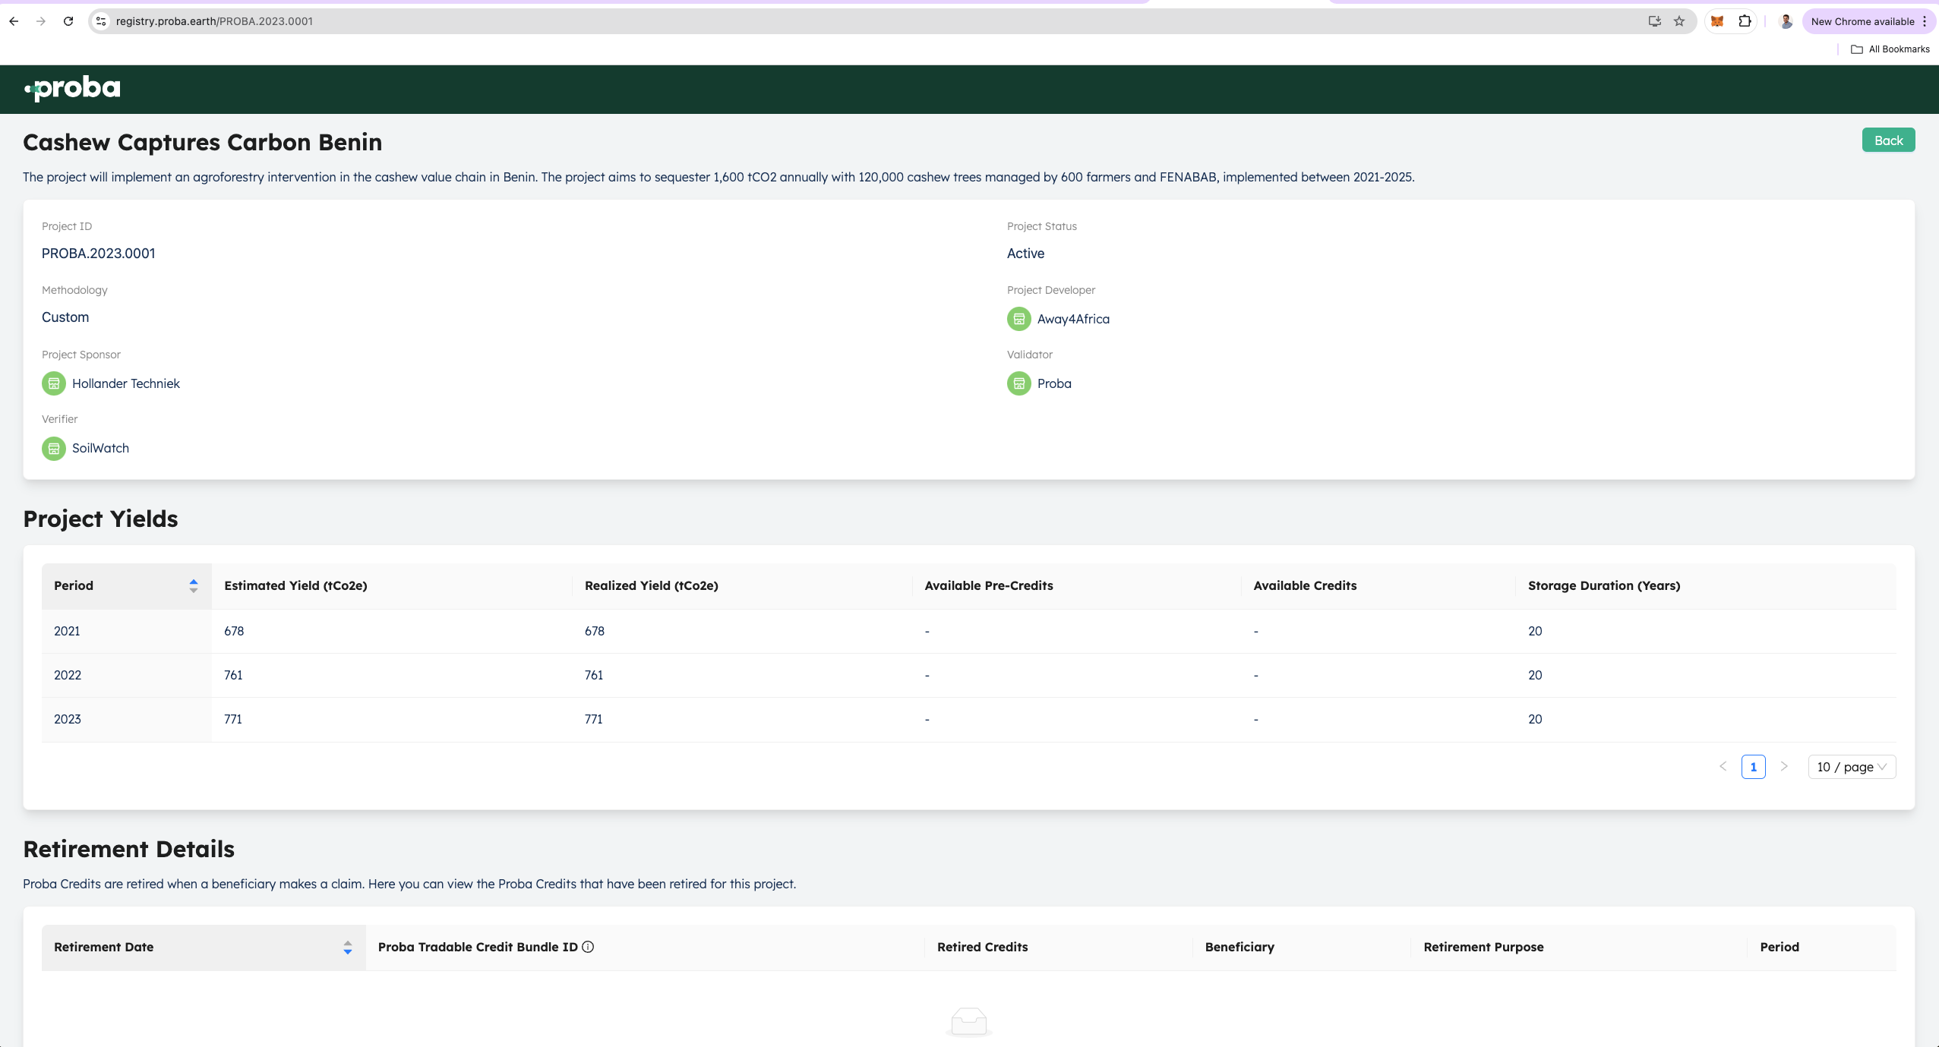Screen dimensions: 1939x1047
Task: Go to previous yields page arrow
Action: [1723, 767]
